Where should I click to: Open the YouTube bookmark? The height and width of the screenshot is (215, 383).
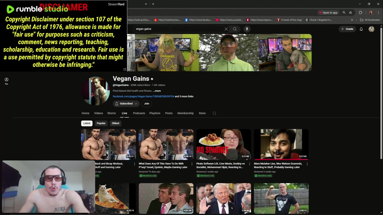click(x=229, y=20)
